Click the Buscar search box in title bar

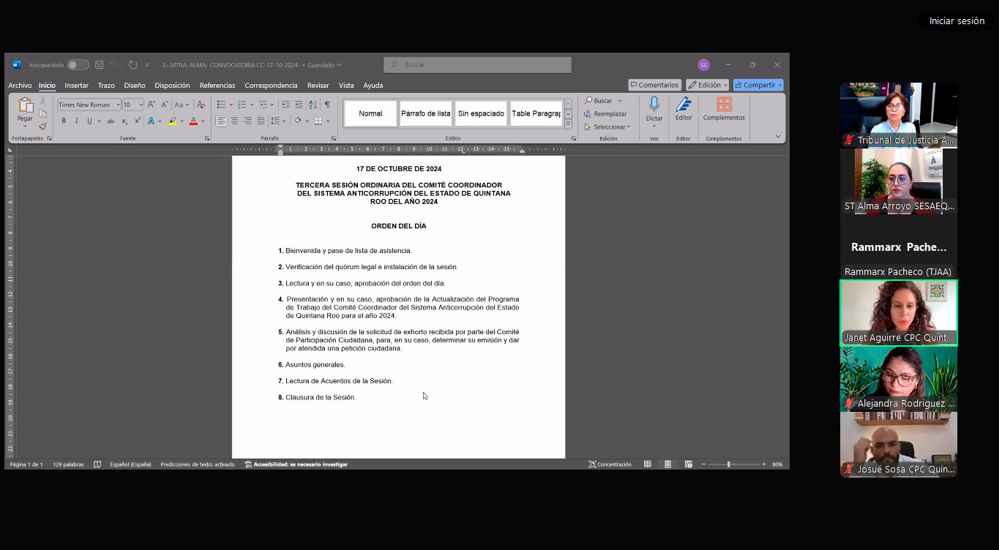tap(477, 65)
